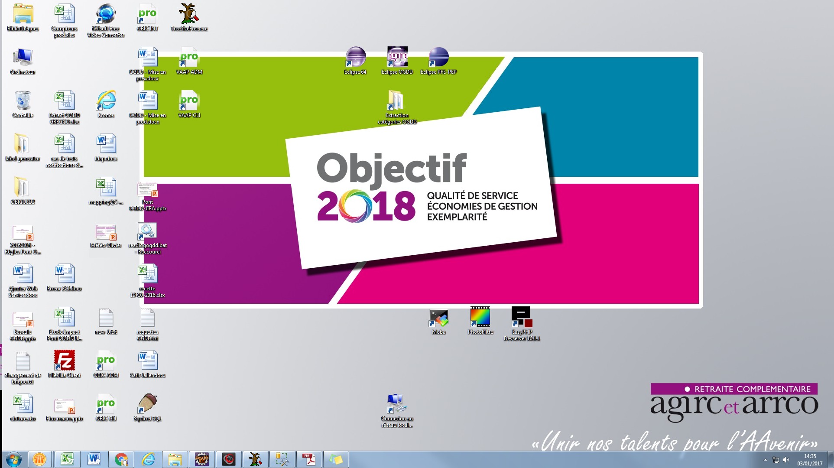Show hidden system tray icons
The image size is (834, 468).
click(x=765, y=460)
